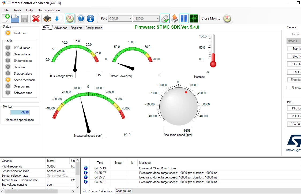Click the Over voltage fault LED
301x194 pixels.
coord(8,54)
